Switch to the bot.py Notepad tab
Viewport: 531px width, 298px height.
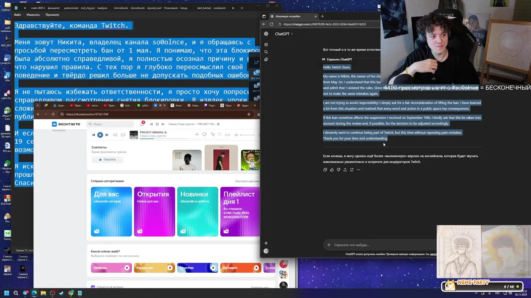[184, 8]
